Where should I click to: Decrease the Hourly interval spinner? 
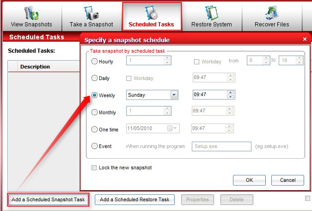click(167, 62)
